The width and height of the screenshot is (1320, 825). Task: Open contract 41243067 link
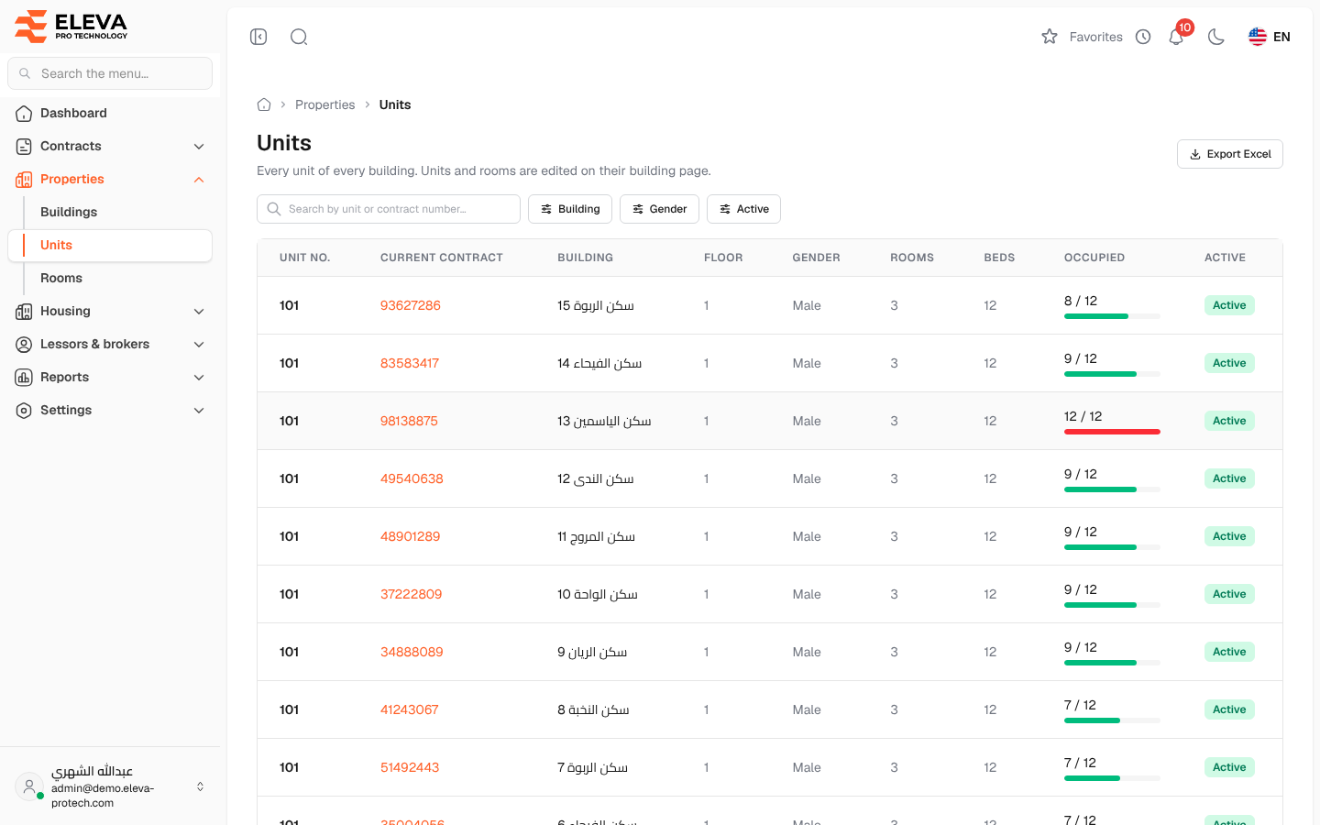point(410,709)
